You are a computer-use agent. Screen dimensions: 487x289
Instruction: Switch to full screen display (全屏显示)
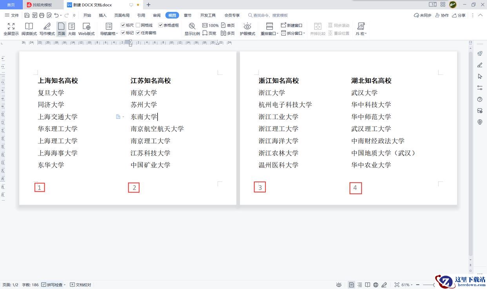click(11, 29)
